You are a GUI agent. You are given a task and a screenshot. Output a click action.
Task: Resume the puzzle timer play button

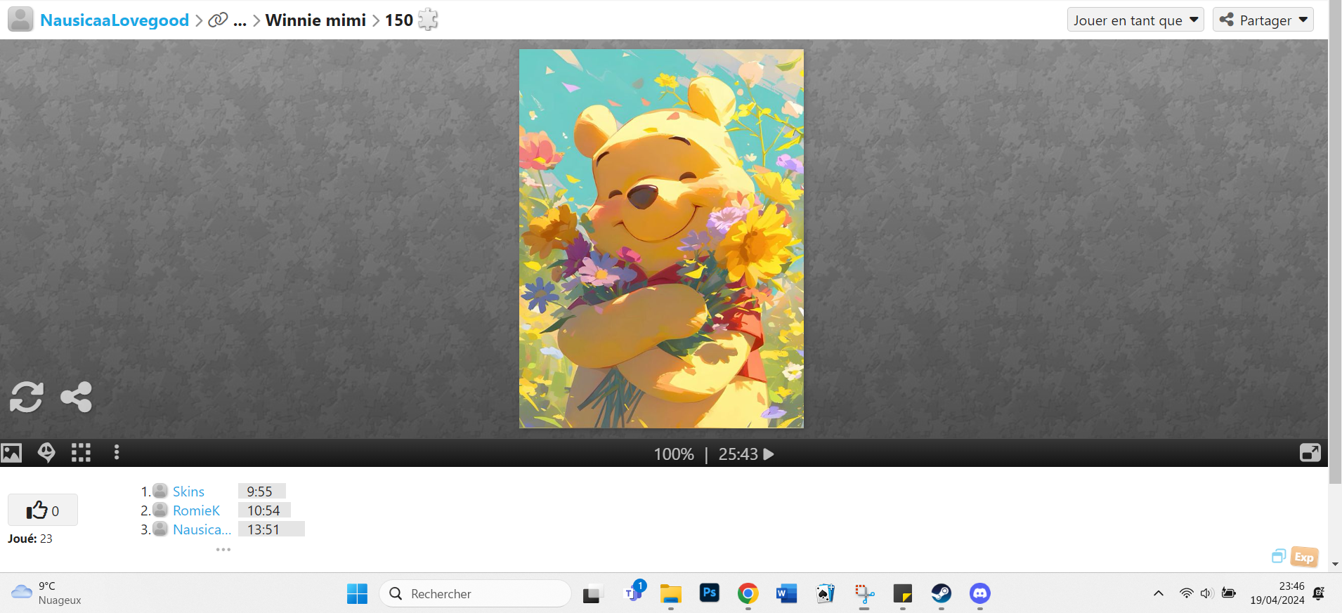click(x=769, y=454)
